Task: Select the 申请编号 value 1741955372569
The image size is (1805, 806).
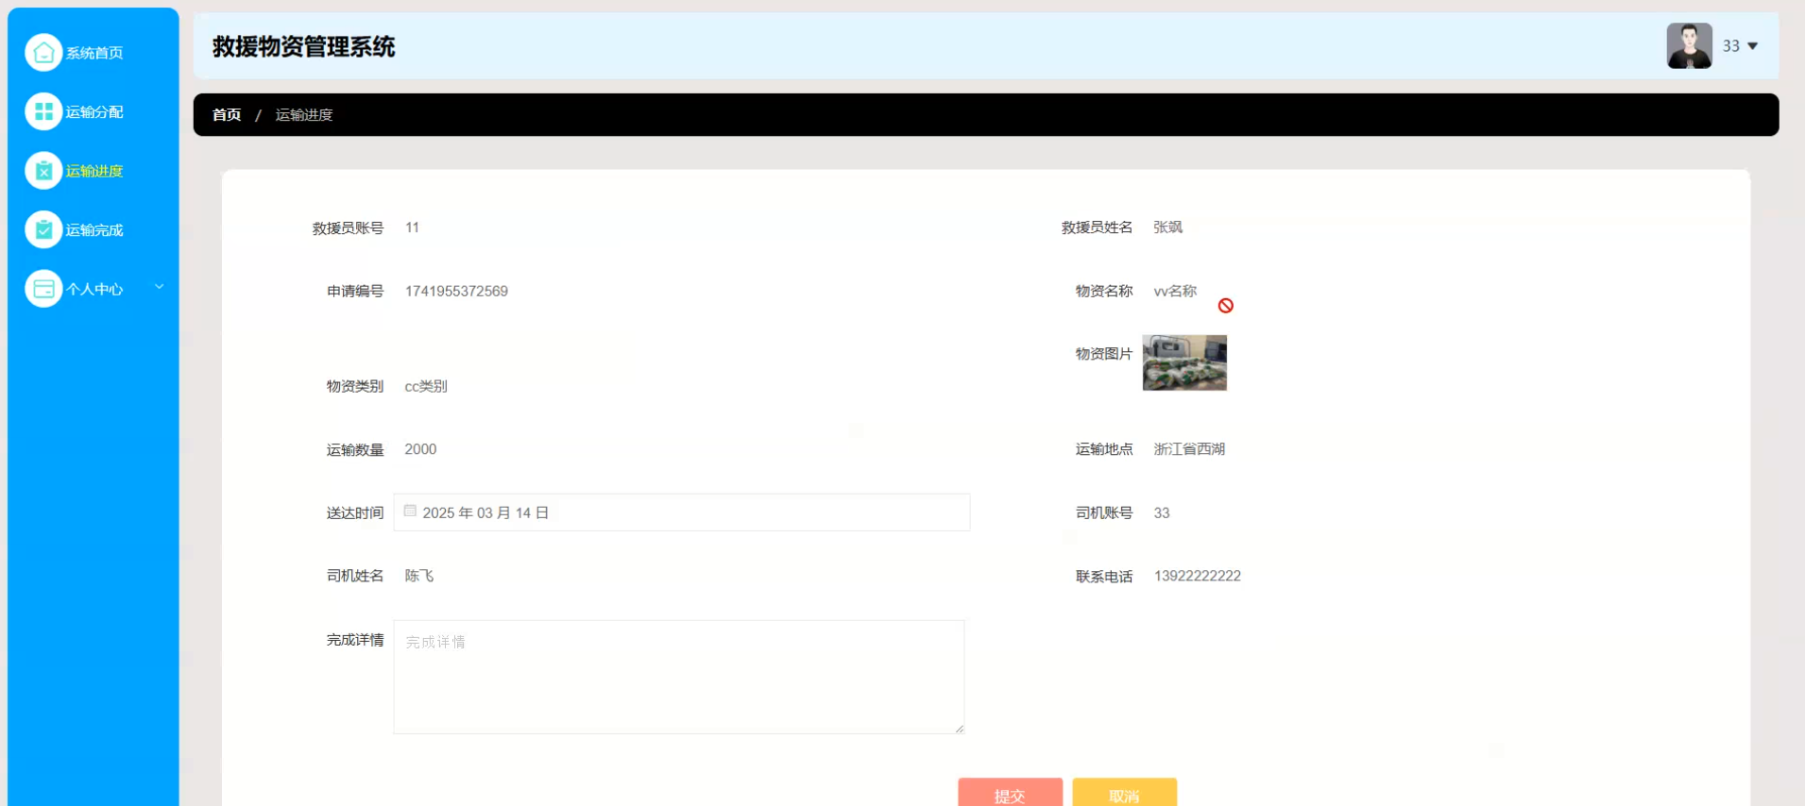Action: pyautogui.click(x=456, y=291)
